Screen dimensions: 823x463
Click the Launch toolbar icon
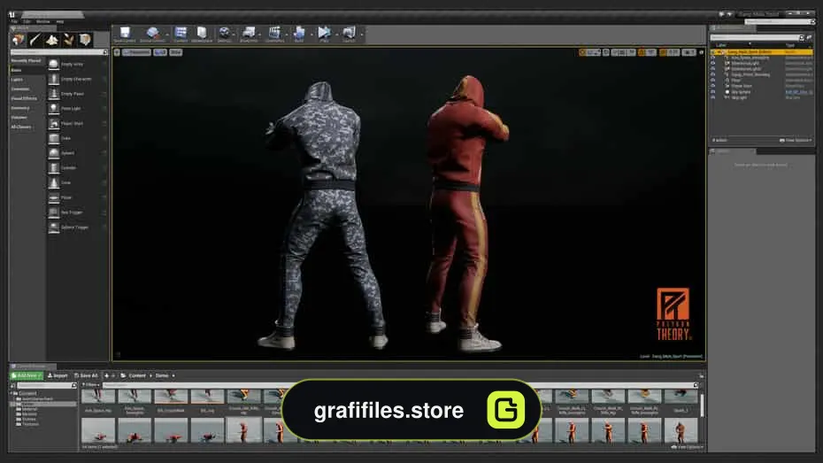349,35
